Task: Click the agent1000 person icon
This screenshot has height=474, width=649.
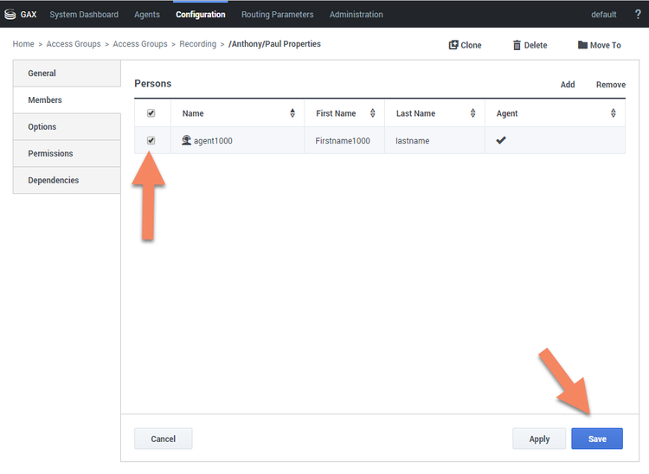Action: point(186,140)
